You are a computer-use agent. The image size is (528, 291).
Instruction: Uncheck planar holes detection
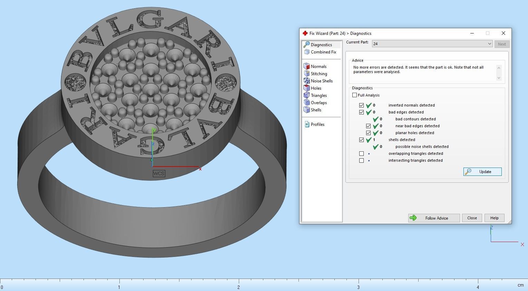point(368,133)
